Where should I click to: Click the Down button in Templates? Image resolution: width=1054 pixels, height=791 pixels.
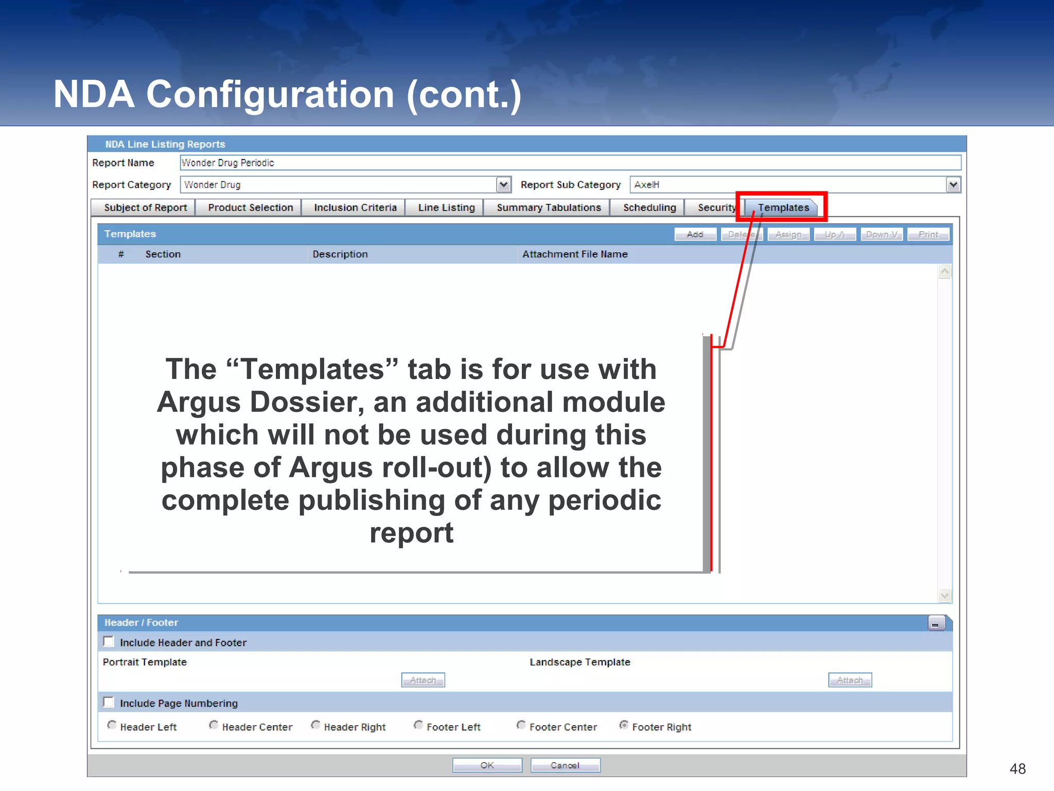click(x=882, y=234)
